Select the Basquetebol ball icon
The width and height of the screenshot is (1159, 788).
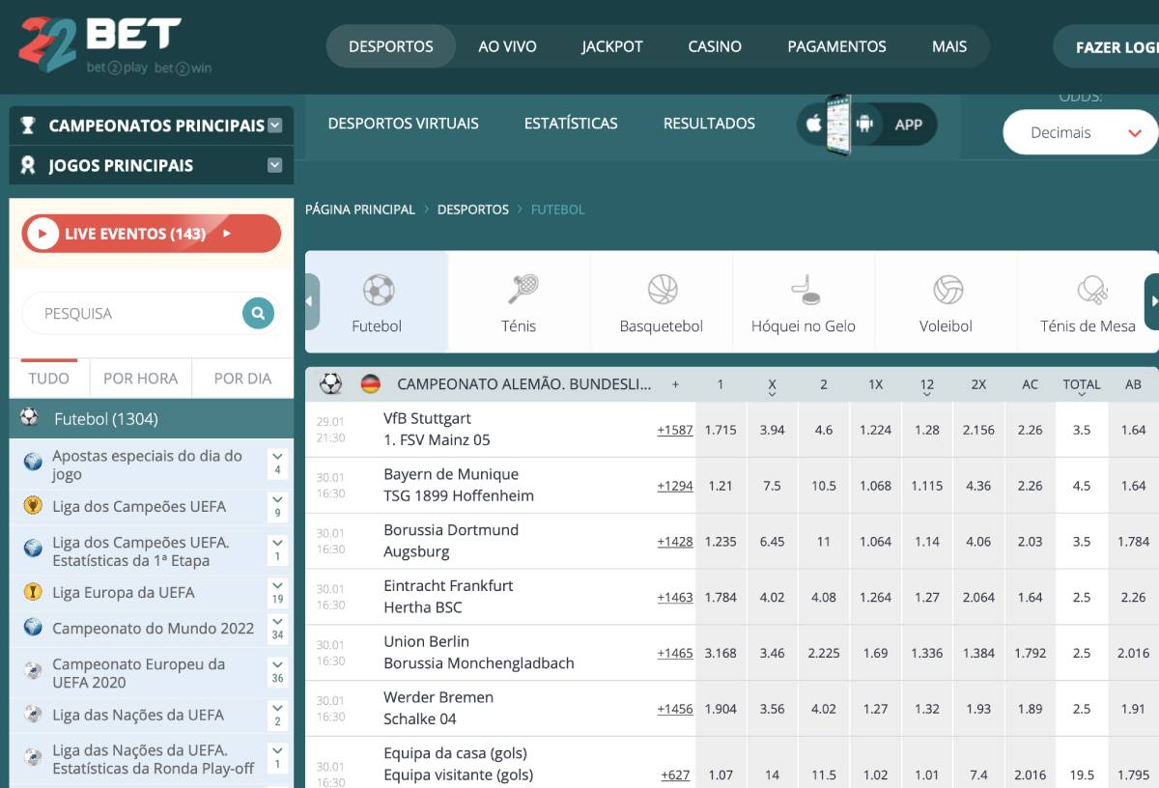tap(663, 290)
